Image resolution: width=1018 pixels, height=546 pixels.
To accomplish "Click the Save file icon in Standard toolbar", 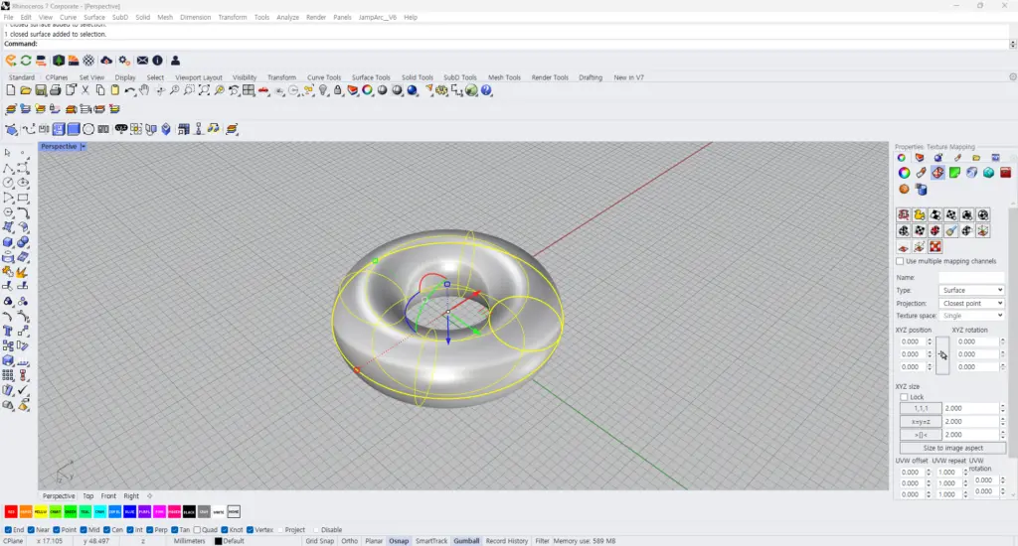I will click(x=40, y=90).
